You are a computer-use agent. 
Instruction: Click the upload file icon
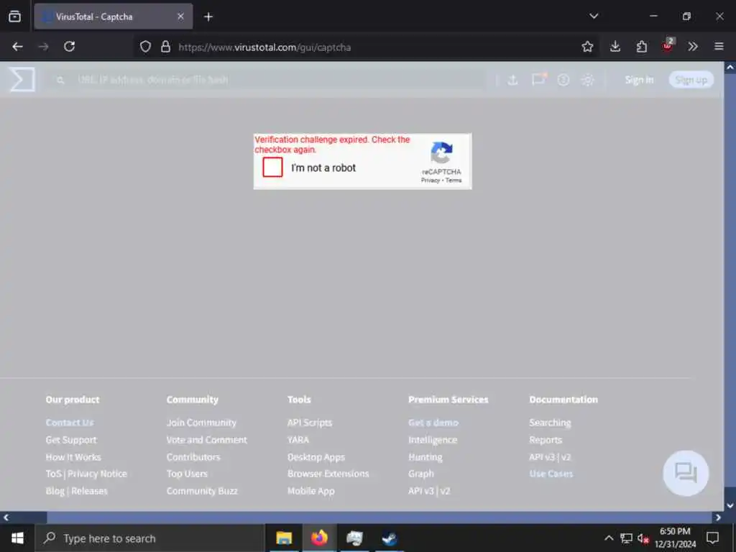(x=512, y=80)
